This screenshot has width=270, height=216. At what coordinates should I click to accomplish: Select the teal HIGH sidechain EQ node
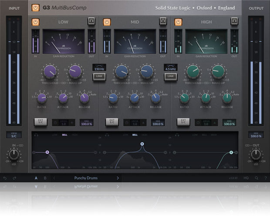tap(231, 152)
